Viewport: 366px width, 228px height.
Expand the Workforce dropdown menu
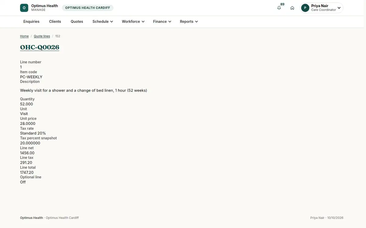(133, 22)
